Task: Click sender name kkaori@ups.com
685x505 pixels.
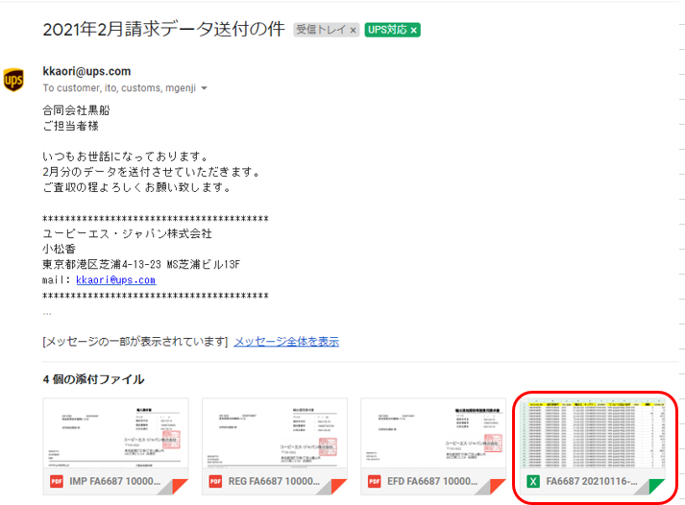Action: click(x=86, y=71)
